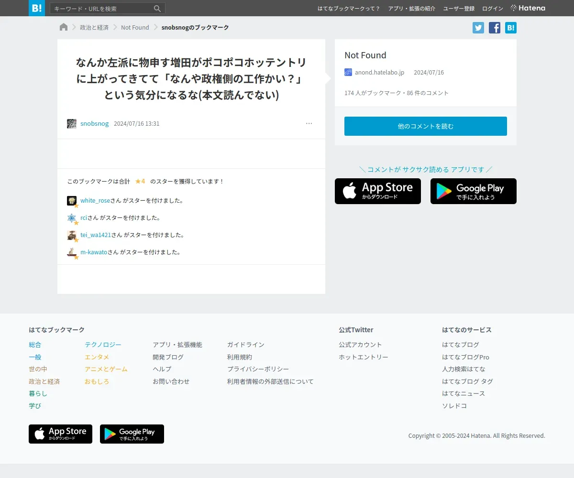Open 開発ブログ footer link
The height and width of the screenshot is (478, 574).
[x=168, y=357]
